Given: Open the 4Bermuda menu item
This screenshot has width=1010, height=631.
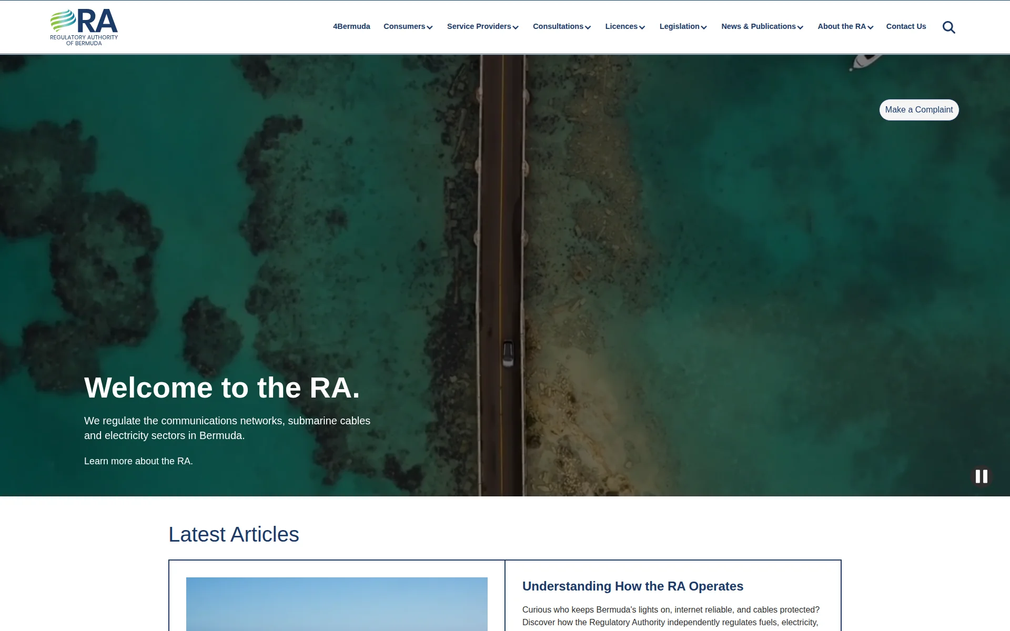Looking at the screenshot, I should (x=351, y=26).
